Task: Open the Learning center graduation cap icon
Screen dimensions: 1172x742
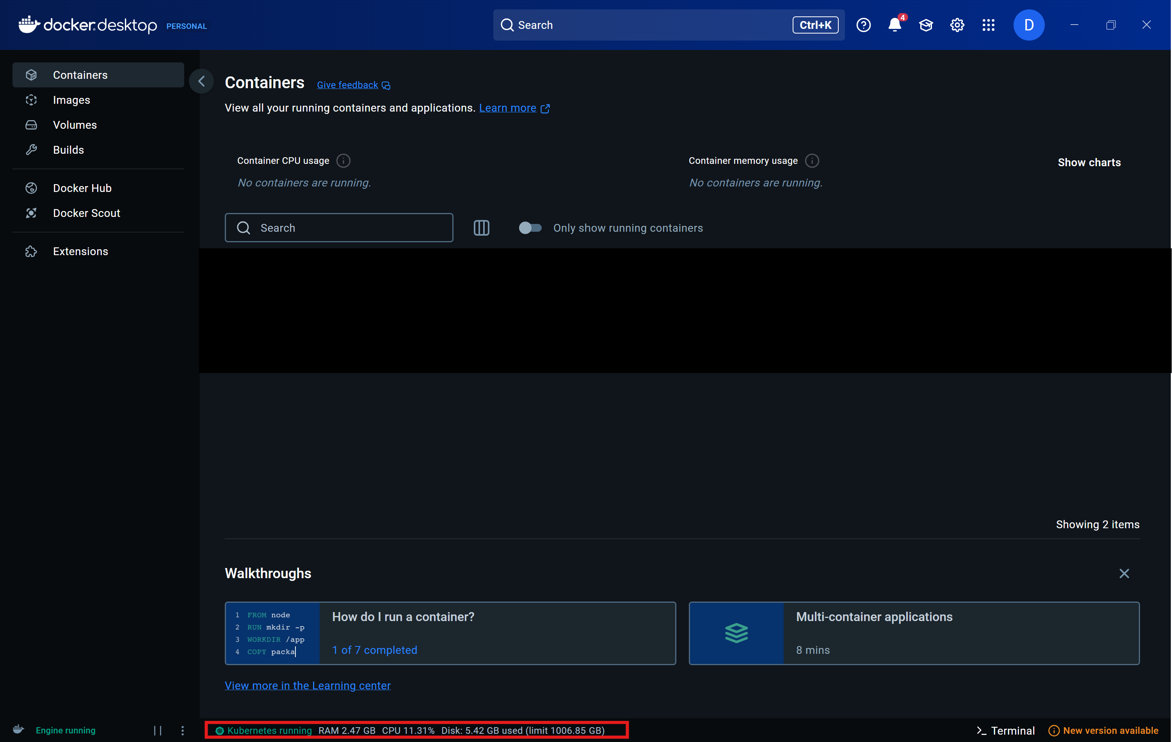Action: pyautogui.click(x=926, y=25)
